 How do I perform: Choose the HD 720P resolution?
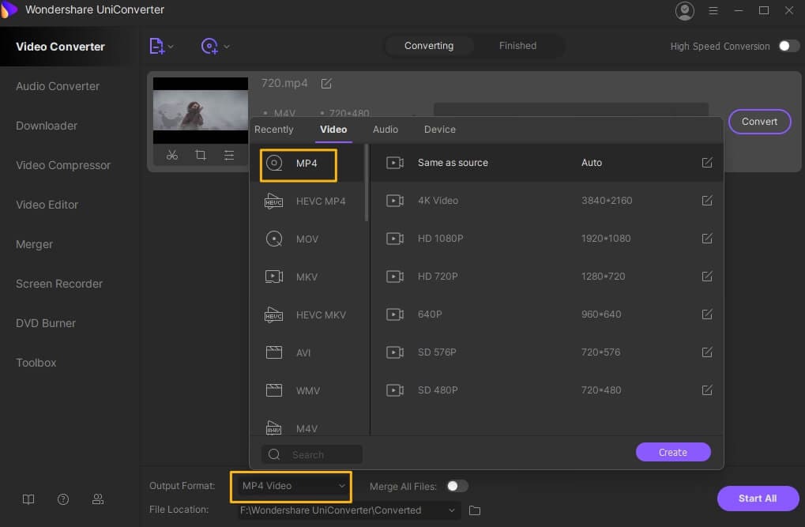tap(546, 277)
